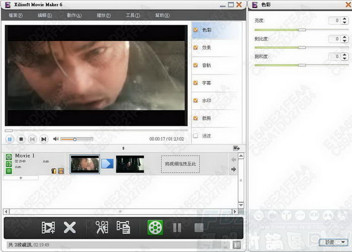Click the 亮度 value input field
Image resolution: width=352 pixels, height=252 pixels.
335,21
